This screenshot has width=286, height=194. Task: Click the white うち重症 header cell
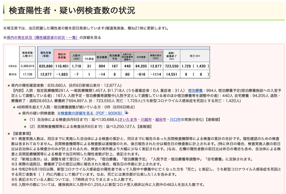tap(89, 59)
